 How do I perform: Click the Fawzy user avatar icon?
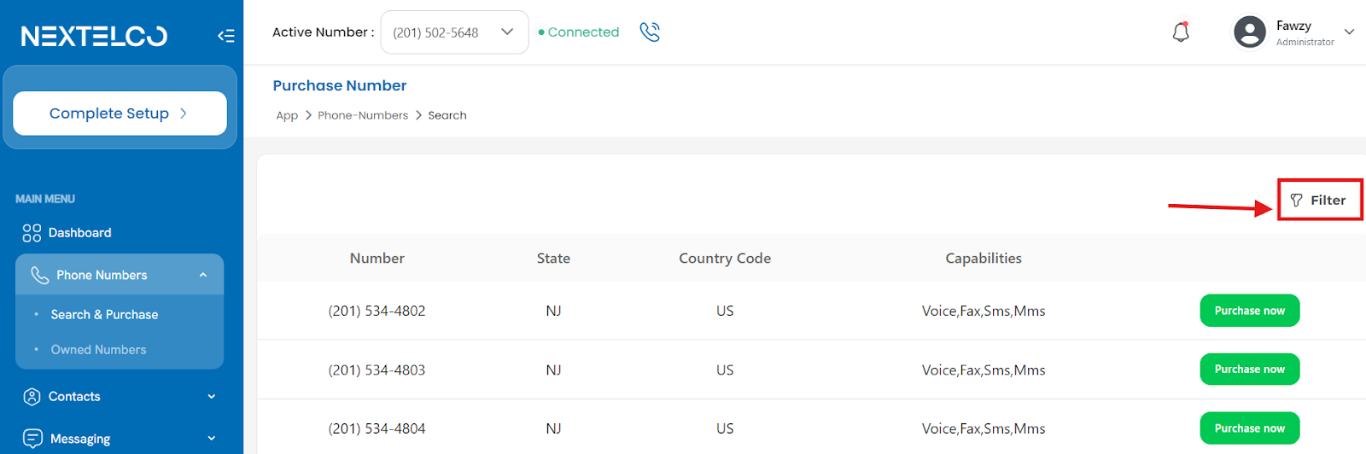coord(1250,32)
